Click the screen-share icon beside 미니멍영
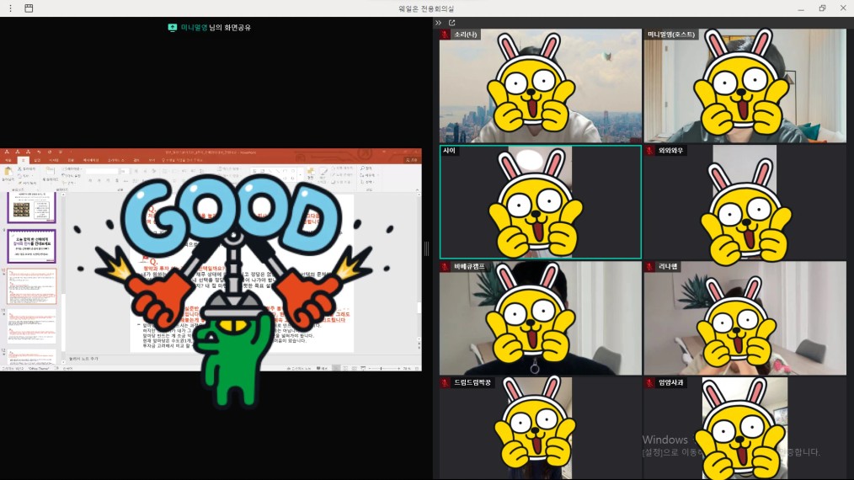 172,27
